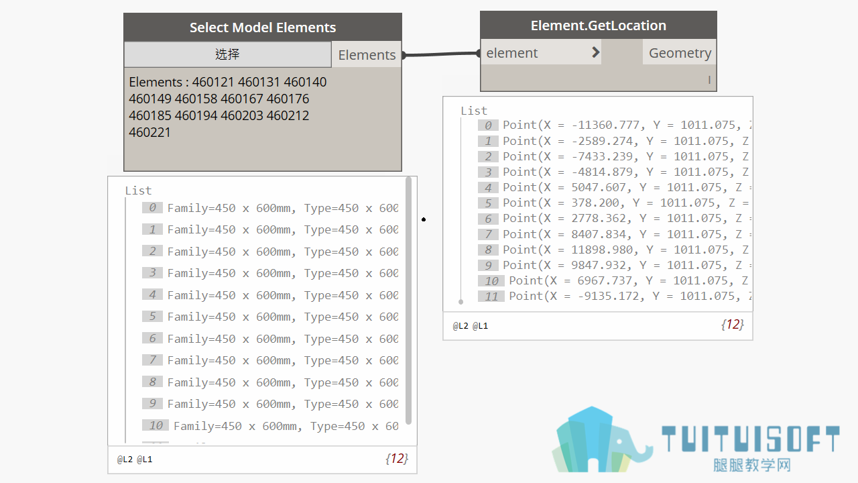Select the Point row with X = 11898.980

[x=615, y=250]
